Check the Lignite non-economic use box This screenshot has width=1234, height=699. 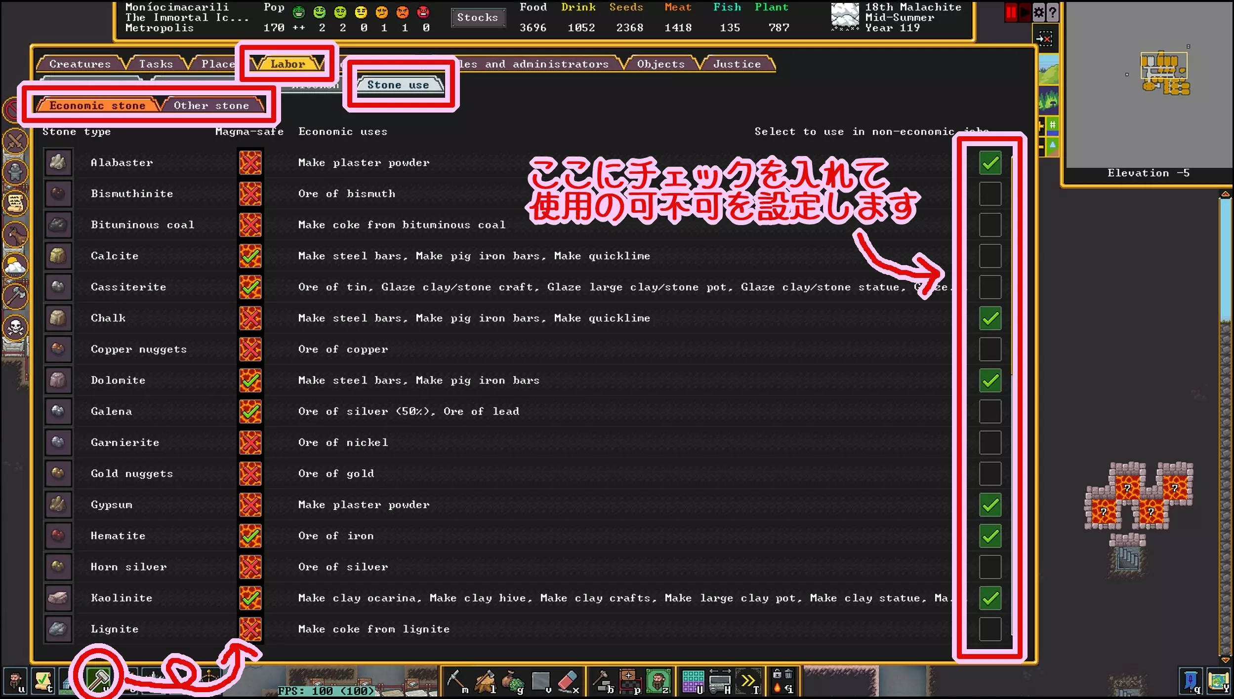[990, 629]
